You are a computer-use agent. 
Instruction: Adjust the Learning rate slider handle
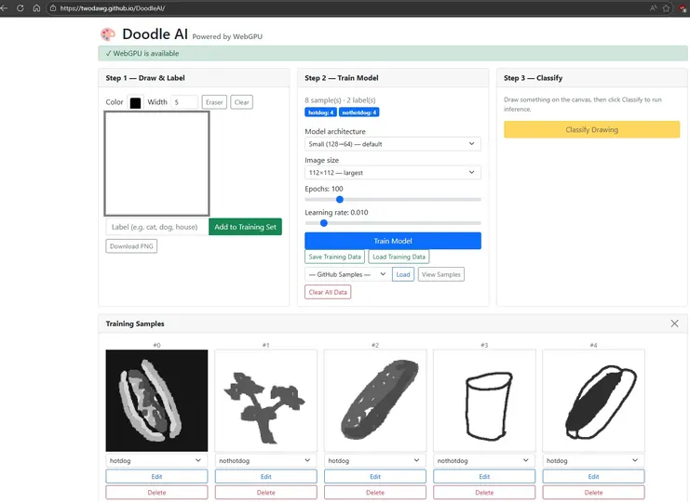[324, 223]
